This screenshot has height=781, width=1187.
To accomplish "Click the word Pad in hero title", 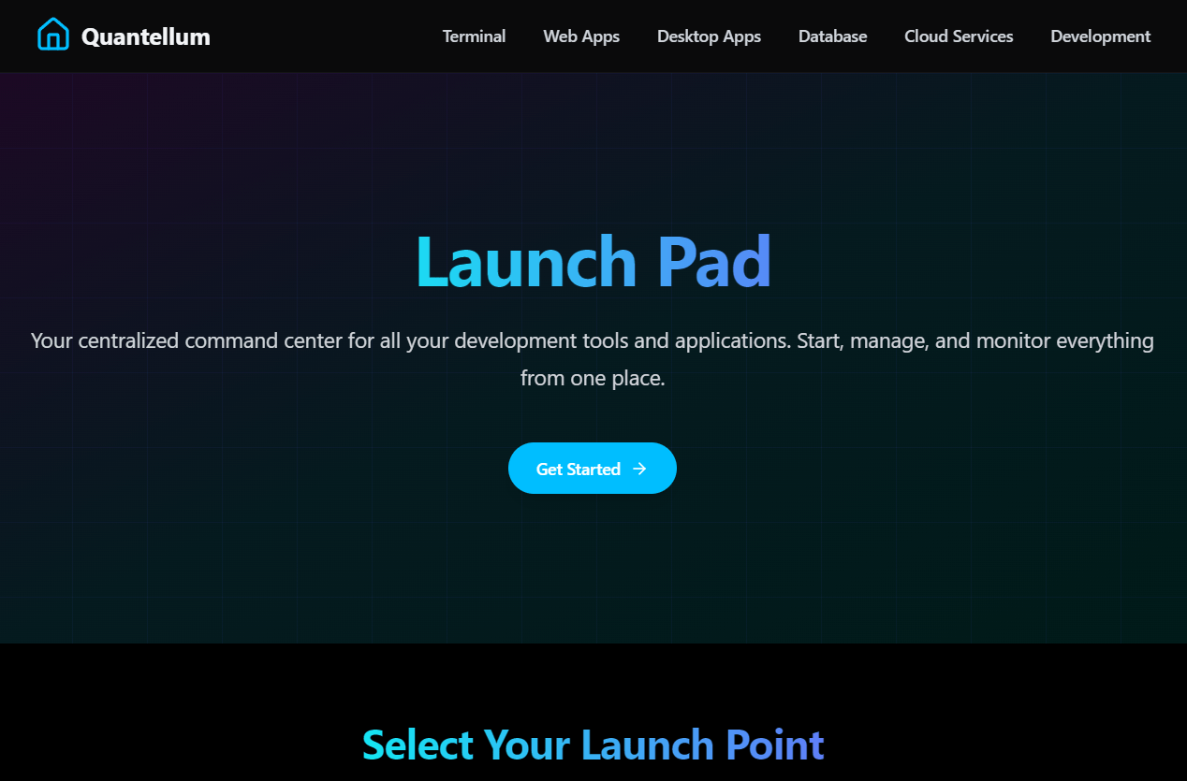I will coord(714,261).
